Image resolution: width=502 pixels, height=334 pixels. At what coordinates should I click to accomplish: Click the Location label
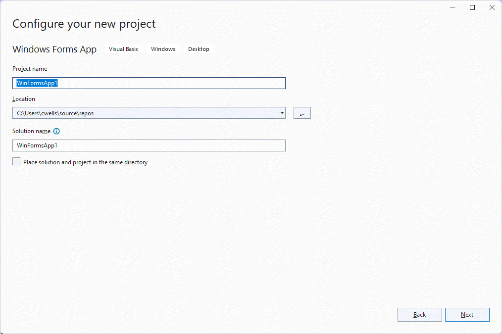point(24,99)
